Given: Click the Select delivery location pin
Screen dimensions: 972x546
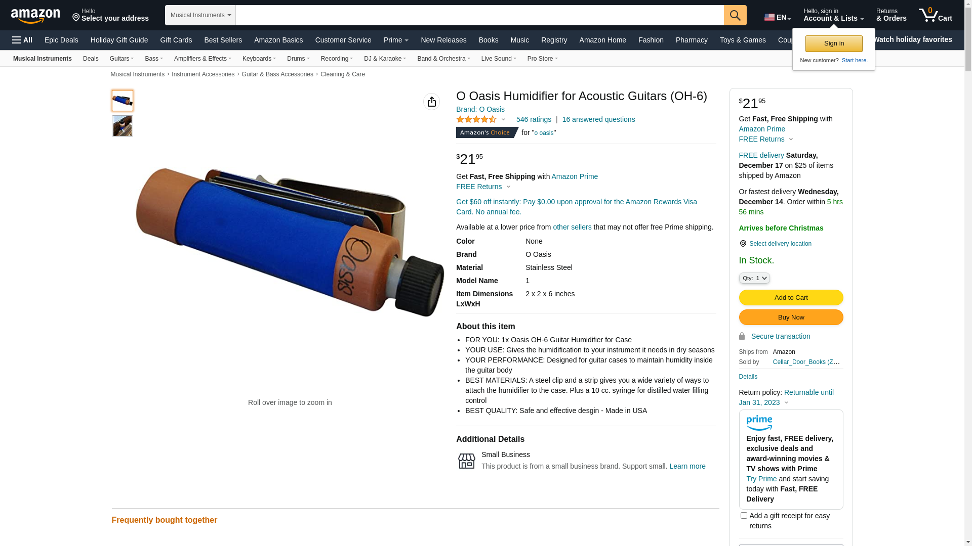Looking at the screenshot, I should coord(743,244).
